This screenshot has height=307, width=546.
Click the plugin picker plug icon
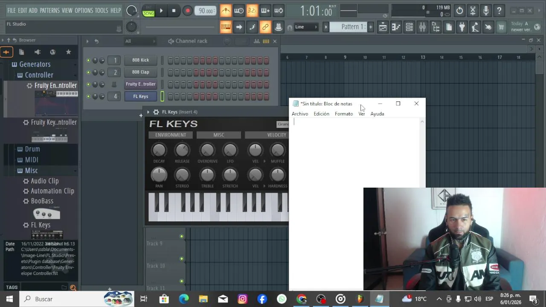click(462, 27)
